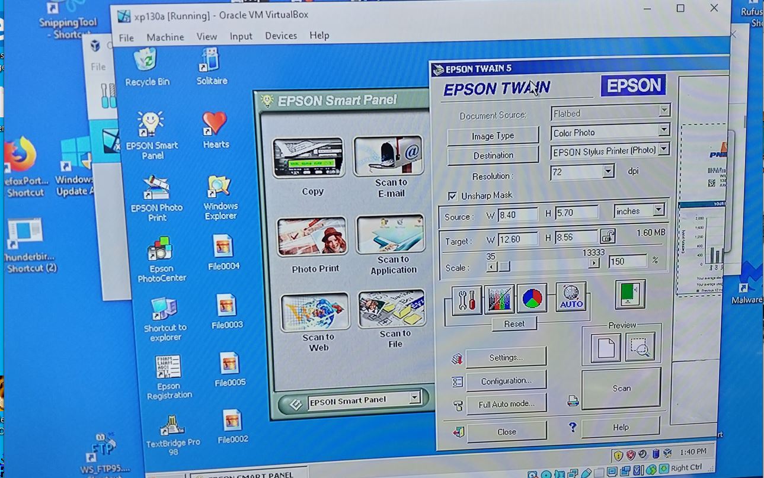Click the Target height field 8.56
This screenshot has height=478, width=764.
(576, 238)
